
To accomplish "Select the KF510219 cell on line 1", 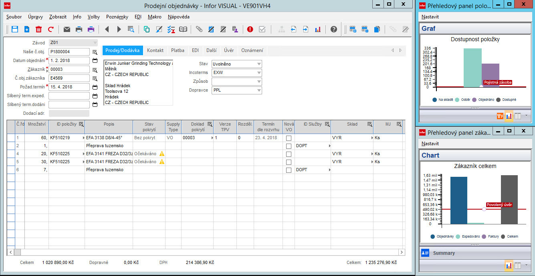I will pos(67,138).
